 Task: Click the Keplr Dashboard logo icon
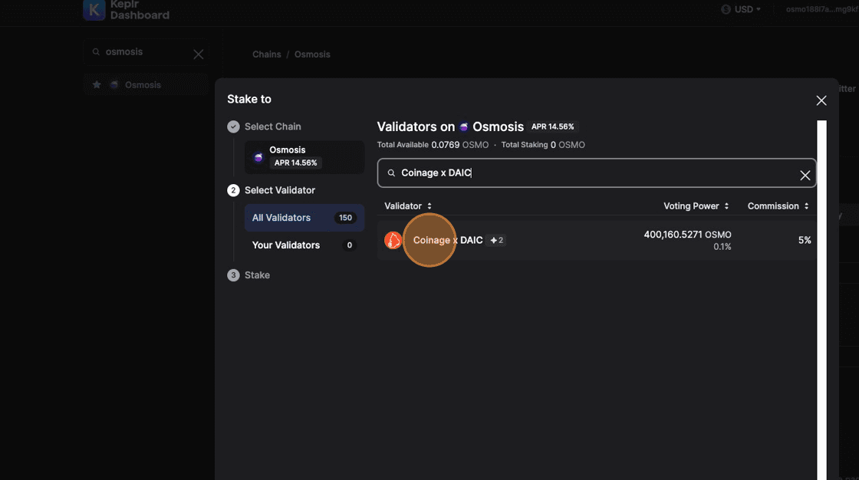click(x=94, y=9)
